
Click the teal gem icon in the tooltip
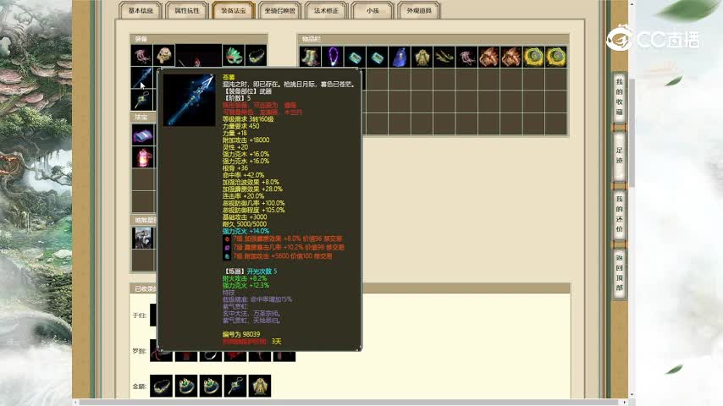coord(227,256)
